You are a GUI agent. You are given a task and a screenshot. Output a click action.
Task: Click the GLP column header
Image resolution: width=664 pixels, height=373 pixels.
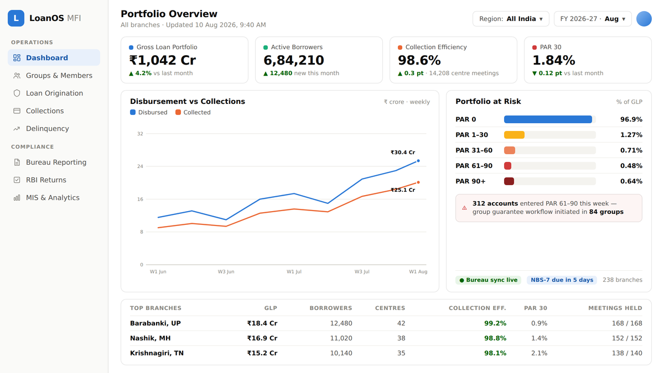click(271, 308)
